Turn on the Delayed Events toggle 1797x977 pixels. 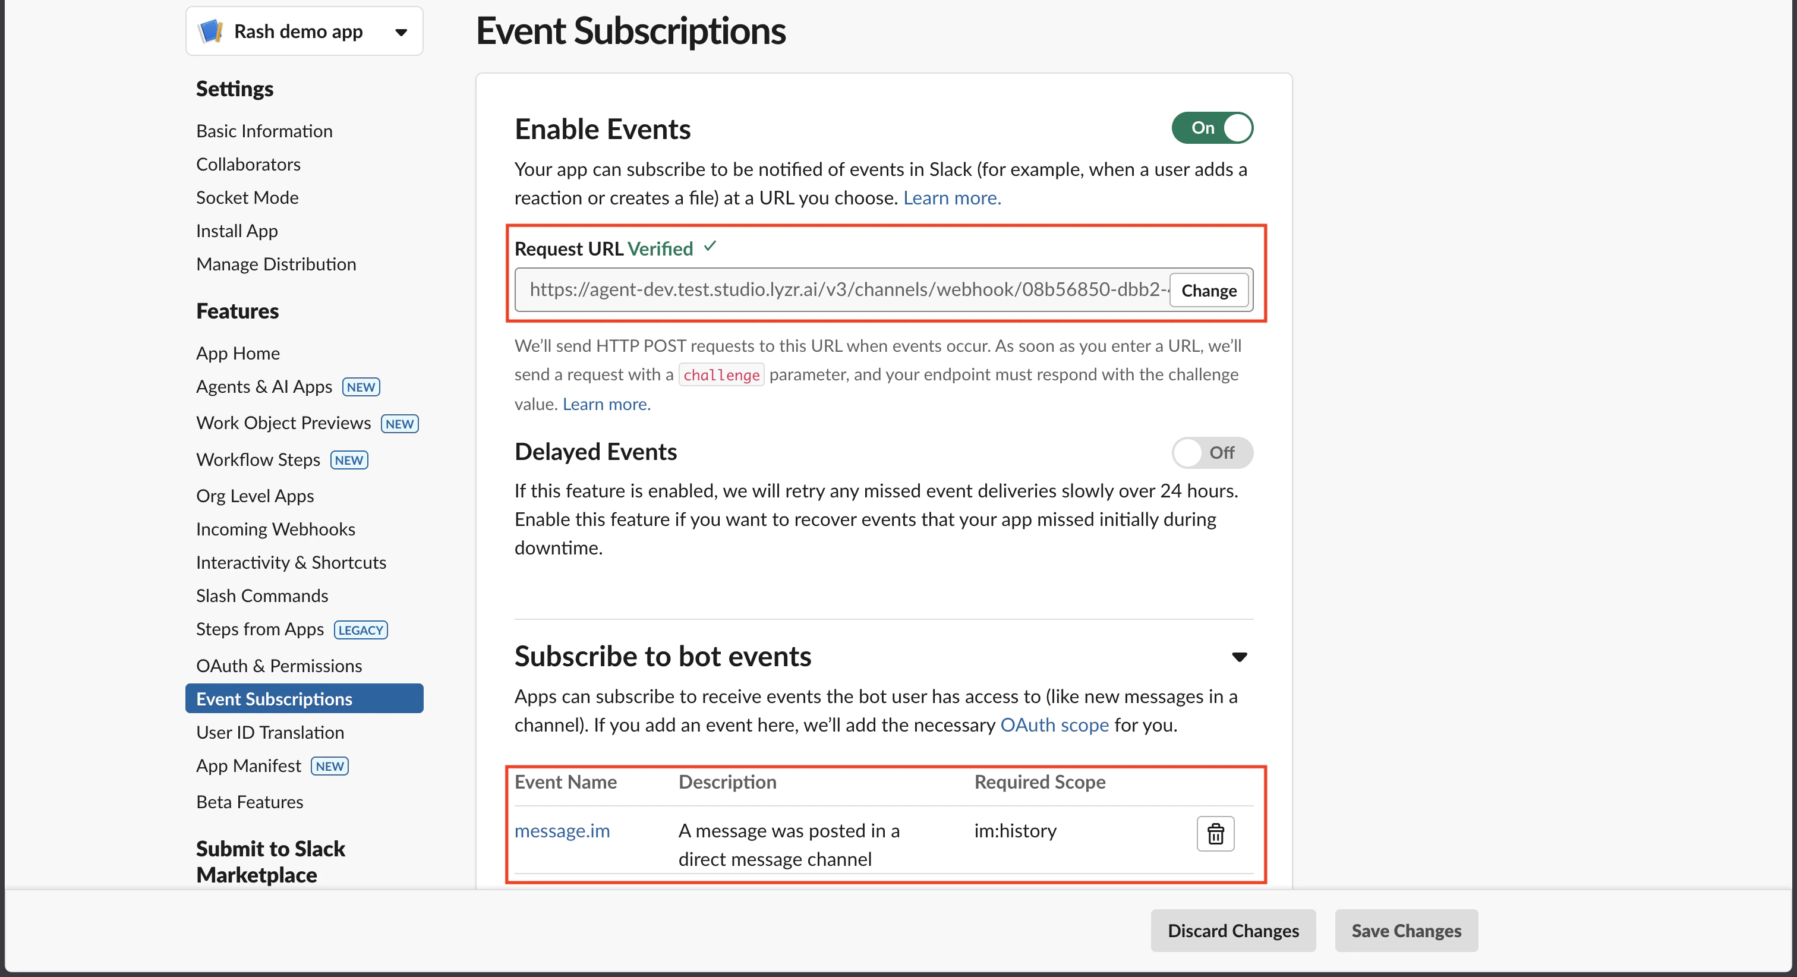click(x=1212, y=453)
